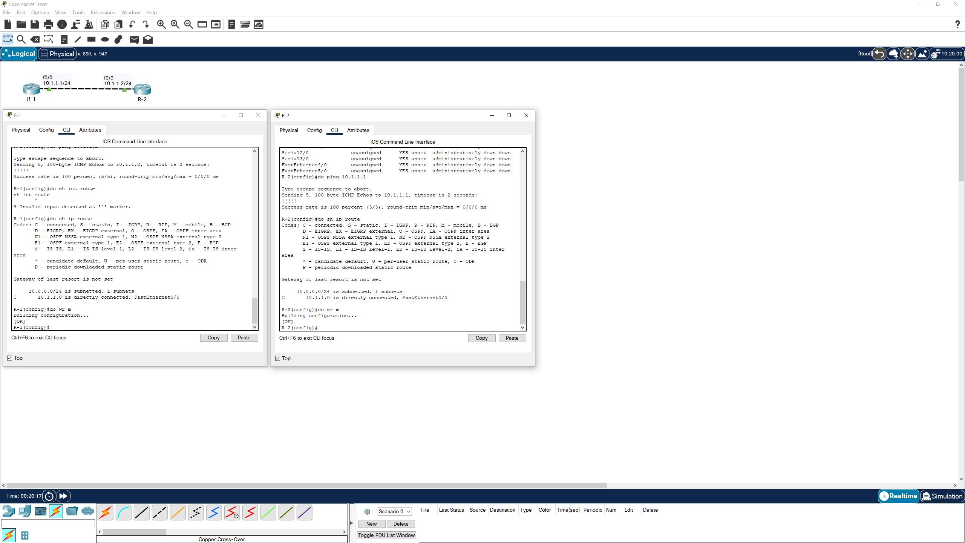Open the Tools menu

78,12
